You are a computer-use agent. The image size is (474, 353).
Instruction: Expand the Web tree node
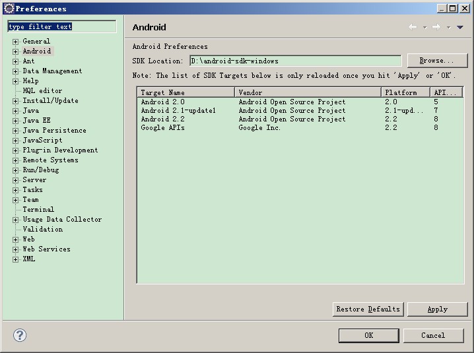[15, 240]
